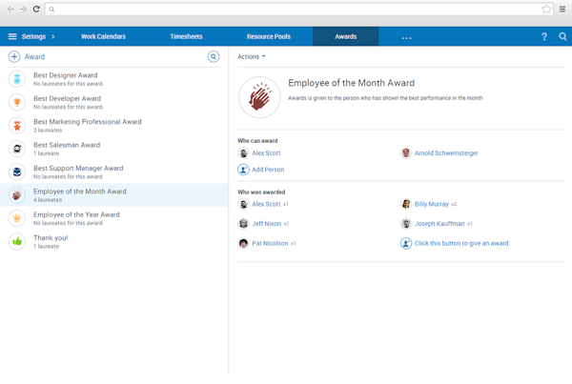Click the browser address bar
This screenshot has width=572, height=384.
point(296,9)
